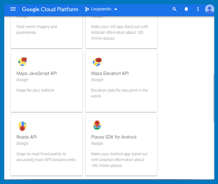Click the Google Cloud Platform logo text
The height and width of the screenshot is (184, 218).
pyautogui.click(x=50, y=9)
